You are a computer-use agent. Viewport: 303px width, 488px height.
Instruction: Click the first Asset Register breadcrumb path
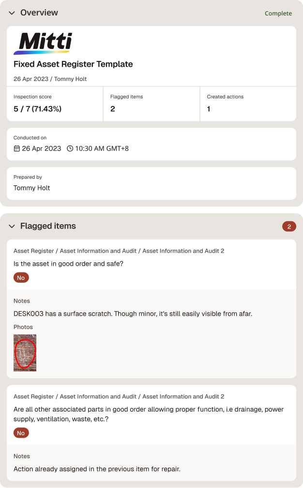pyautogui.click(x=119, y=251)
